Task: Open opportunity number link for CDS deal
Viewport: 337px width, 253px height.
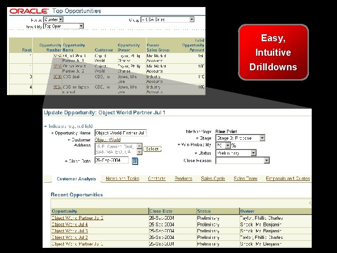Action: 58,76
